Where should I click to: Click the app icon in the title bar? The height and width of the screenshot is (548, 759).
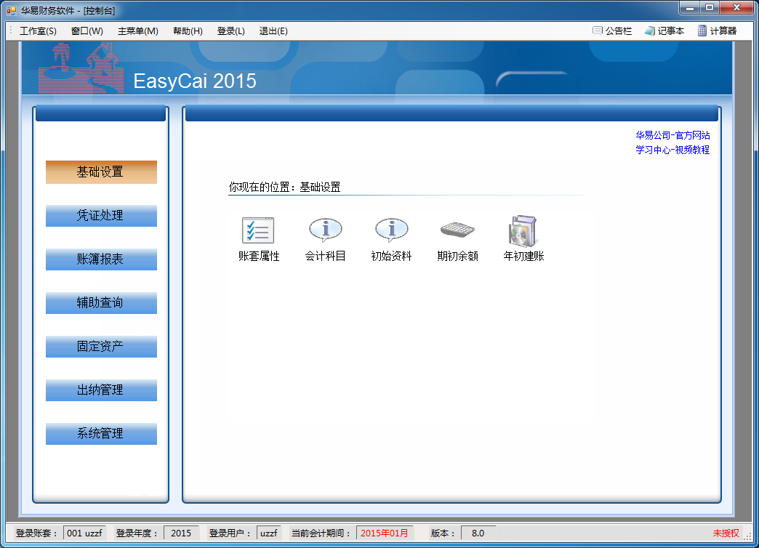[12, 10]
